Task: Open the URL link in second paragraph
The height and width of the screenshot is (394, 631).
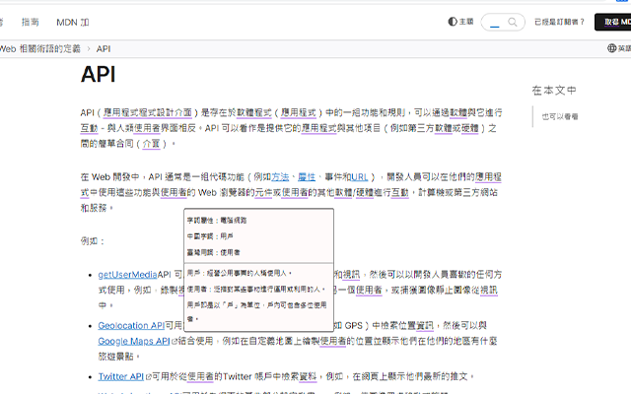Action: (x=359, y=177)
